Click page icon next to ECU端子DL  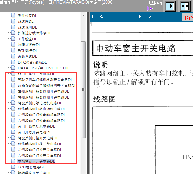[x=13, y=50]
